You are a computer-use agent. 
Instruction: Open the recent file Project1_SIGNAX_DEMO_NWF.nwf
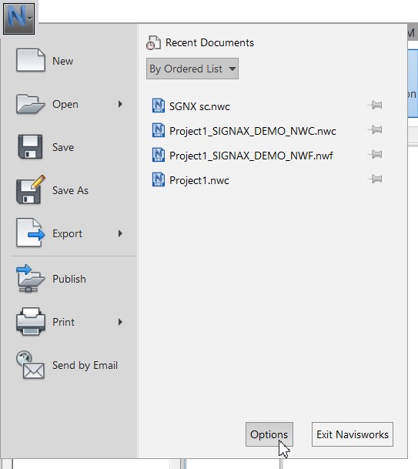pos(250,156)
